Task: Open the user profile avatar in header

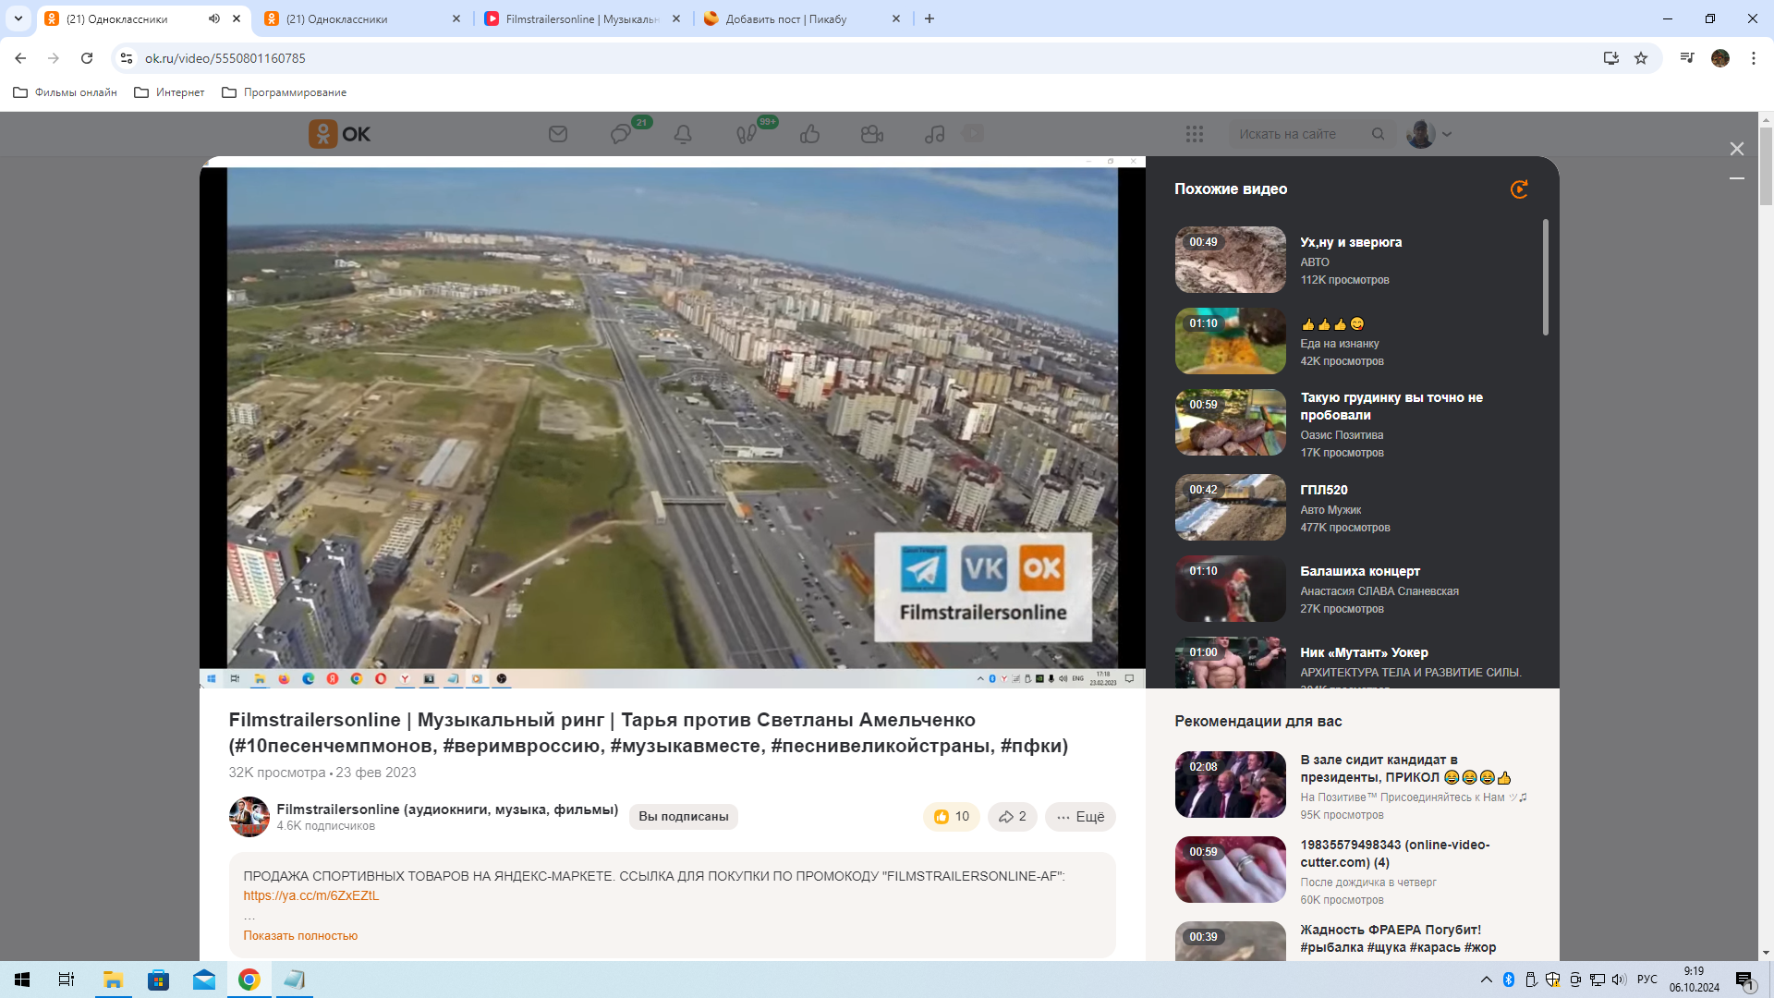Action: pos(1421,134)
